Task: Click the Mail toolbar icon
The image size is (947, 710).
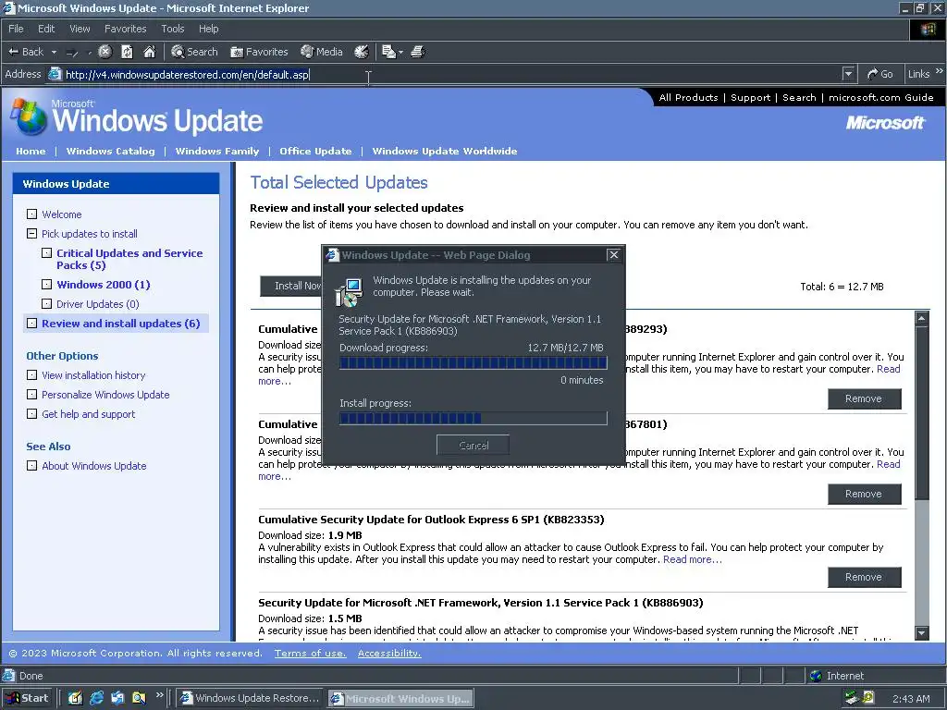Action: [x=388, y=52]
